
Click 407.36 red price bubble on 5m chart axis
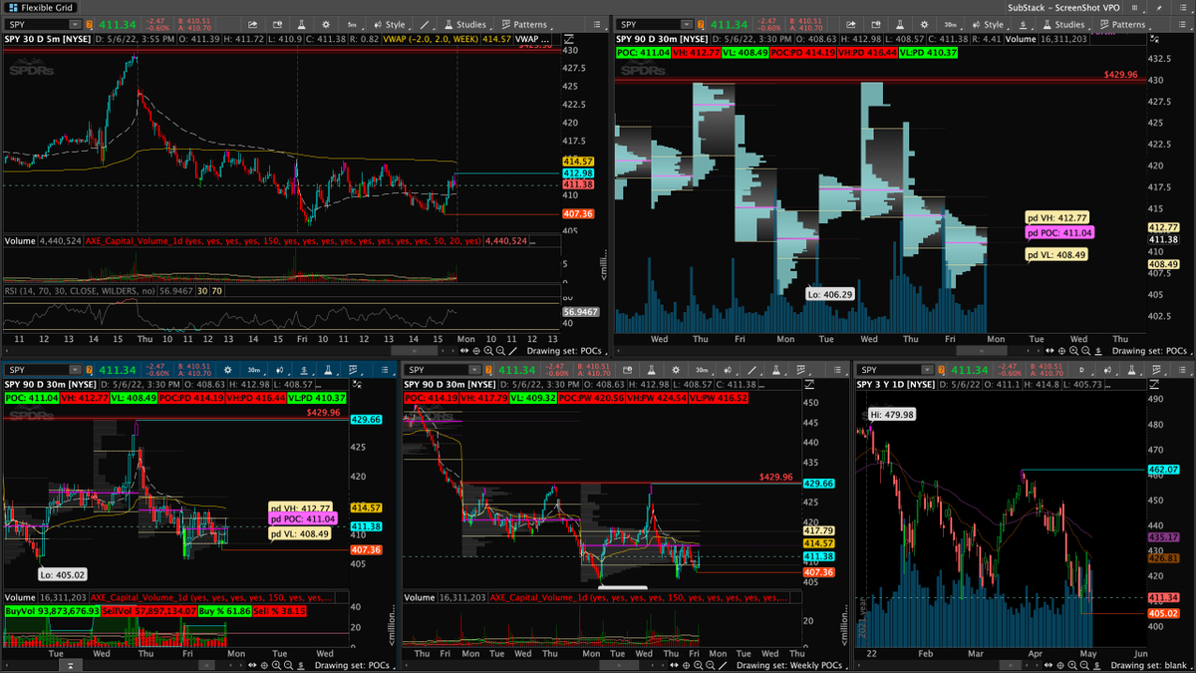click(578, 213)
